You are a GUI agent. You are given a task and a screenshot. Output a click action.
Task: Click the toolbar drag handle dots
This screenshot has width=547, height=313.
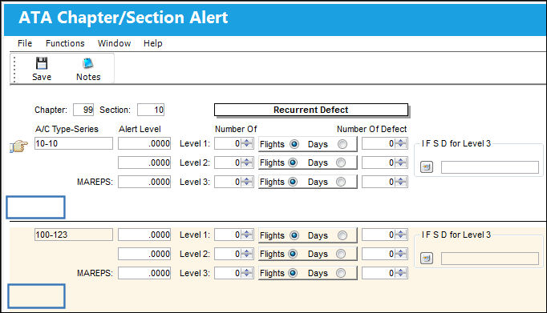pos(14,69)
